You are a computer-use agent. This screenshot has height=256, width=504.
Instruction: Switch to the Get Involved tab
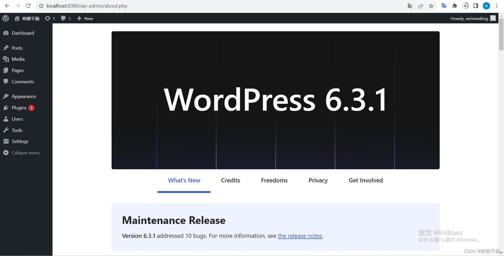tap(366, 181)
